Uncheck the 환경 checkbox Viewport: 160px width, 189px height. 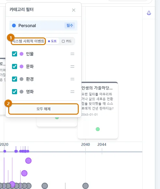click(15, 79)
